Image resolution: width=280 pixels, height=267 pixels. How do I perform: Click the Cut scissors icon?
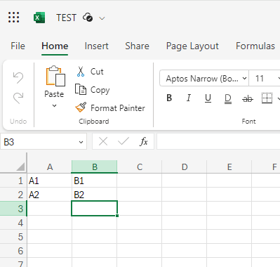click(x=81, y=72)
